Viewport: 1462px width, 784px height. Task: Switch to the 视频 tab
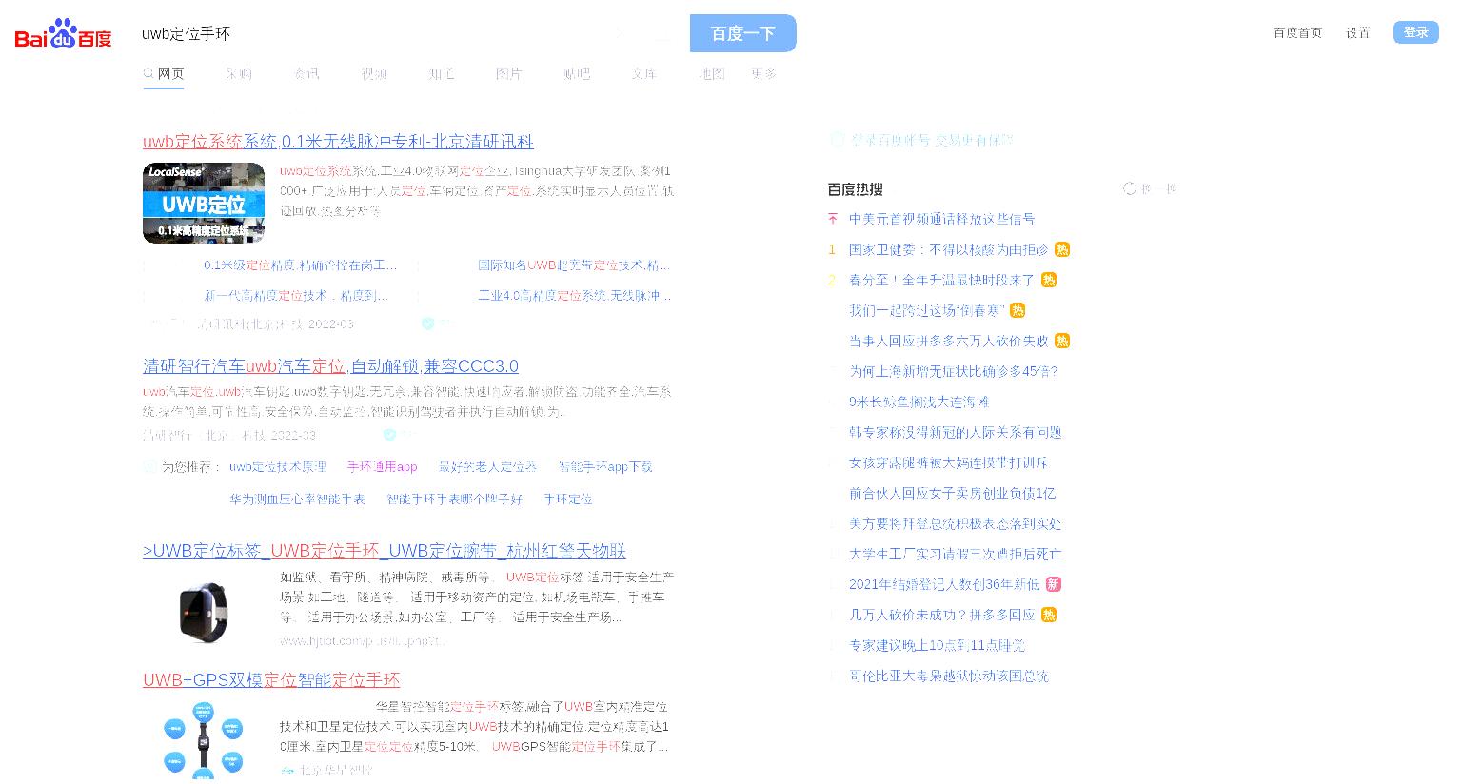click(374, 73)
